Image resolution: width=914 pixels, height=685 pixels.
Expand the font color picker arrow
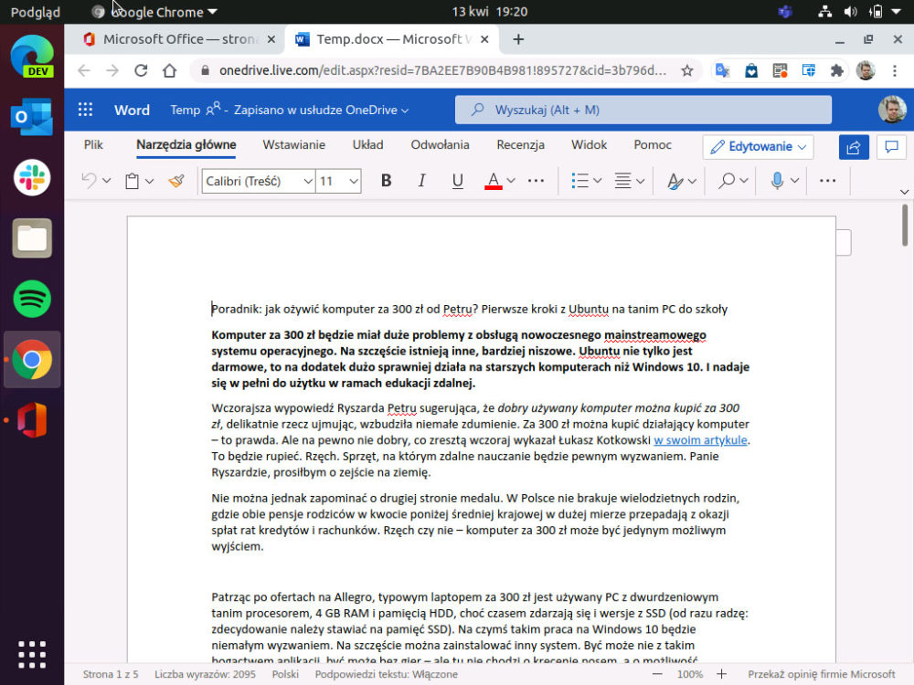click(x=511, y=181)
